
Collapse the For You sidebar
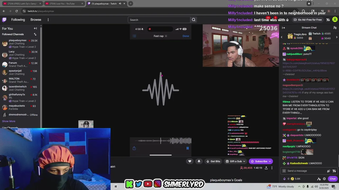pos(35,28)
